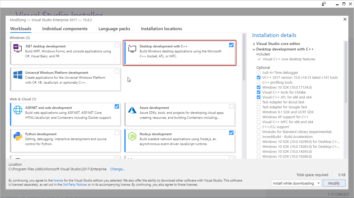Image resolution: width=354 pixels, height=198 pixels.
Task: Click Visual C++ core desktop features entry
Action: (289, 59)
